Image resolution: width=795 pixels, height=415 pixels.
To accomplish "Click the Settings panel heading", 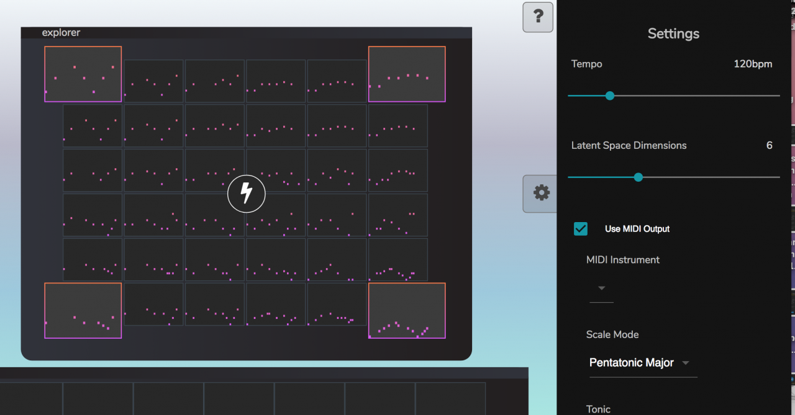I will pos(673,33).
